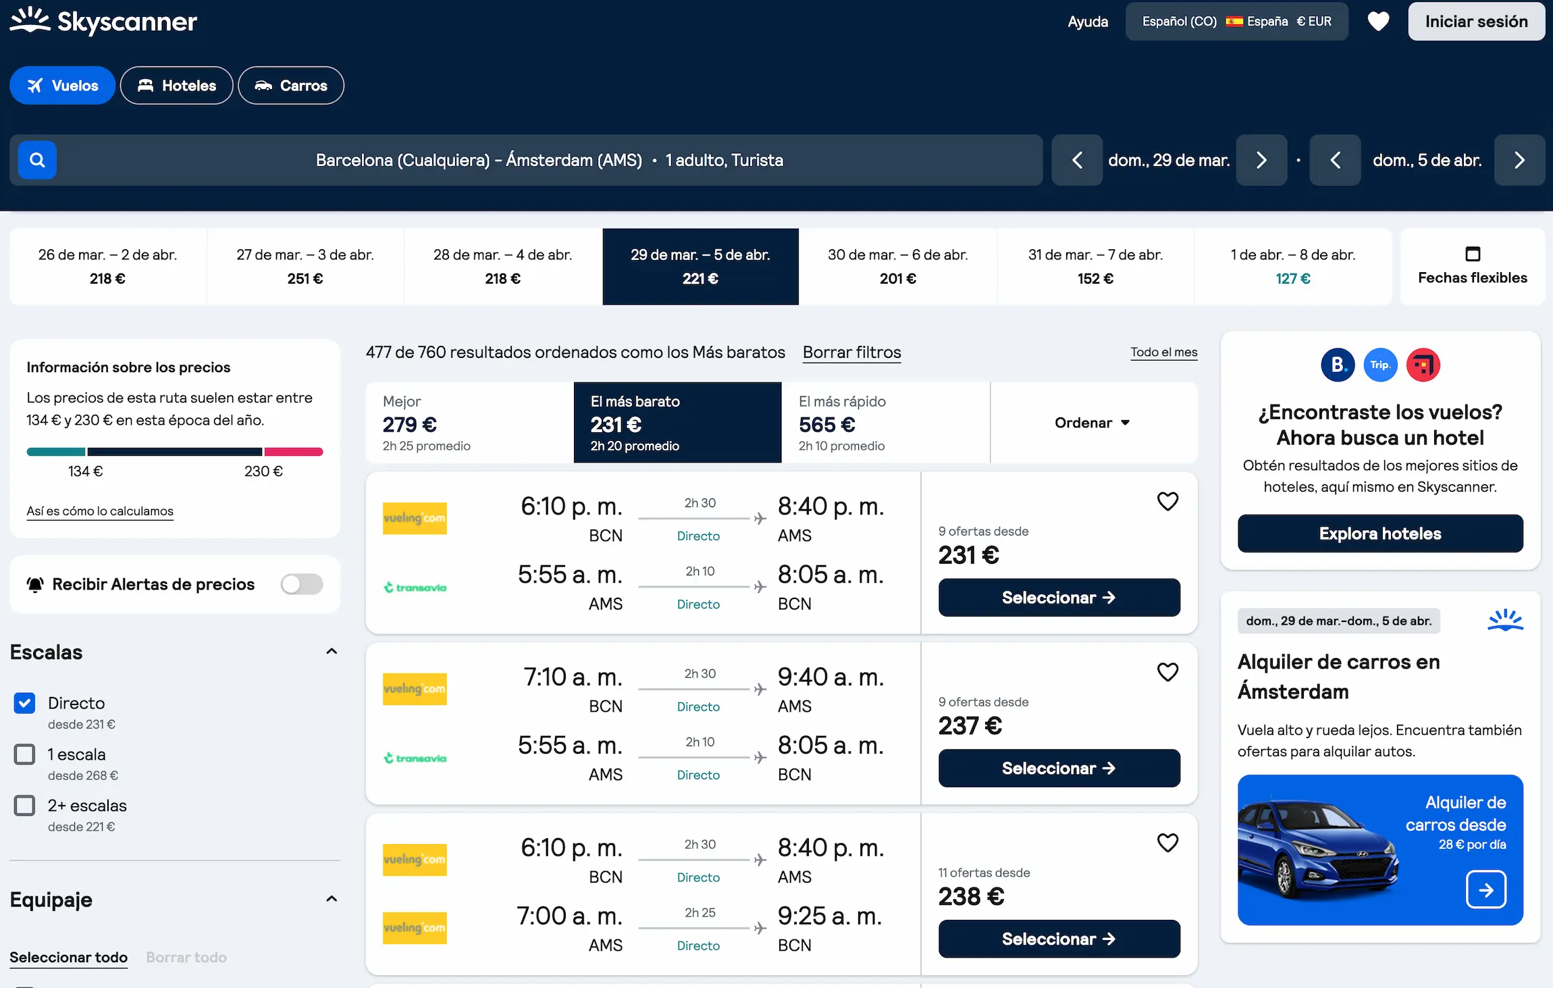Click the Borrar filtros link
The height and width of the screenshot is (988, 1553).
coord(851,352)
